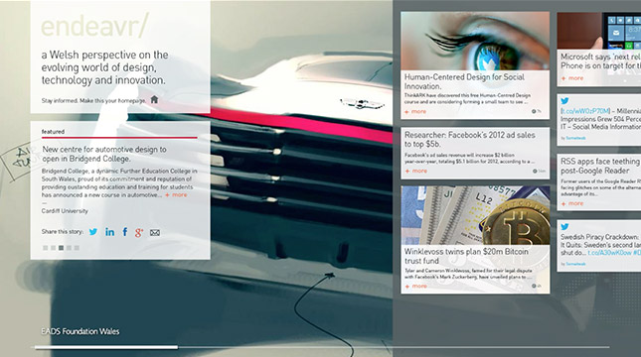Share the featured story on Google Plus

(139, 233)
